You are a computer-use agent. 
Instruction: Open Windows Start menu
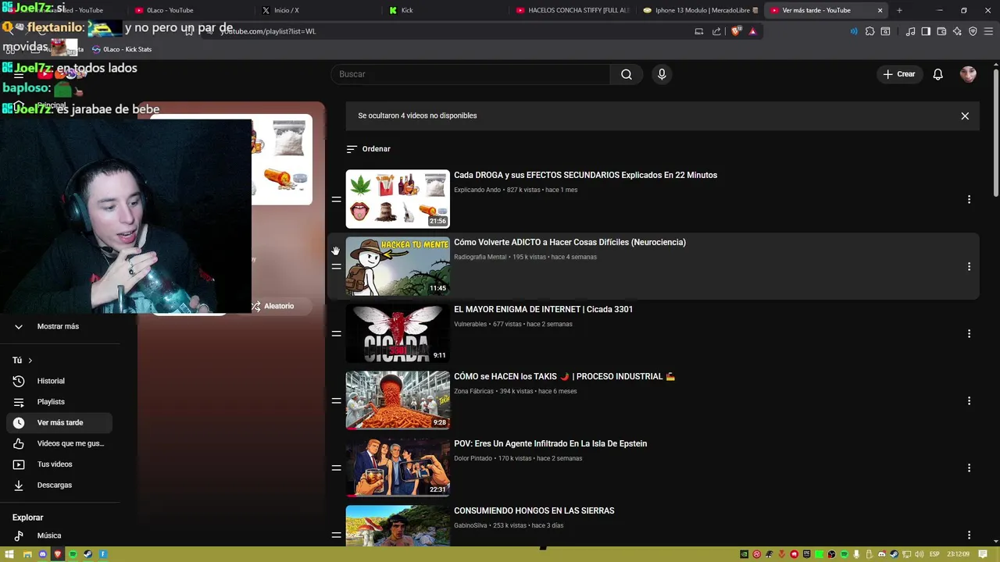point(9,554)
